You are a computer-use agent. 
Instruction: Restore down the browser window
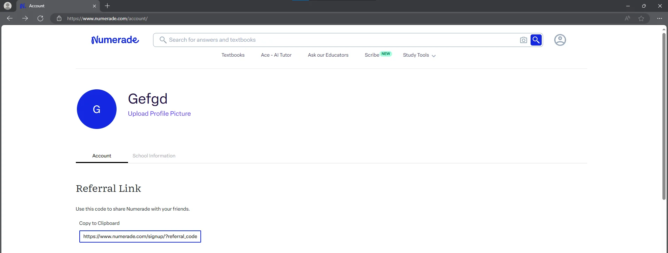[644, 6]
